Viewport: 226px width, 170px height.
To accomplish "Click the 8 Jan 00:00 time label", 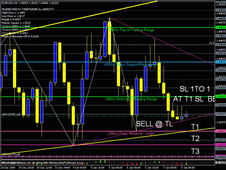I will tap(188, 168).
